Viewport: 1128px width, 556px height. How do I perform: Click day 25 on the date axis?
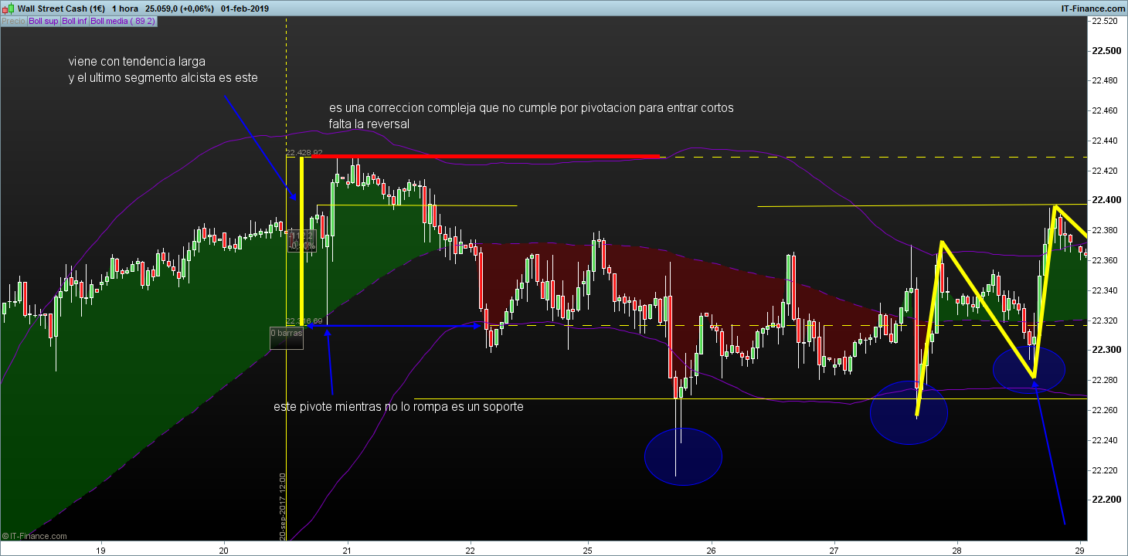[587, 550]
